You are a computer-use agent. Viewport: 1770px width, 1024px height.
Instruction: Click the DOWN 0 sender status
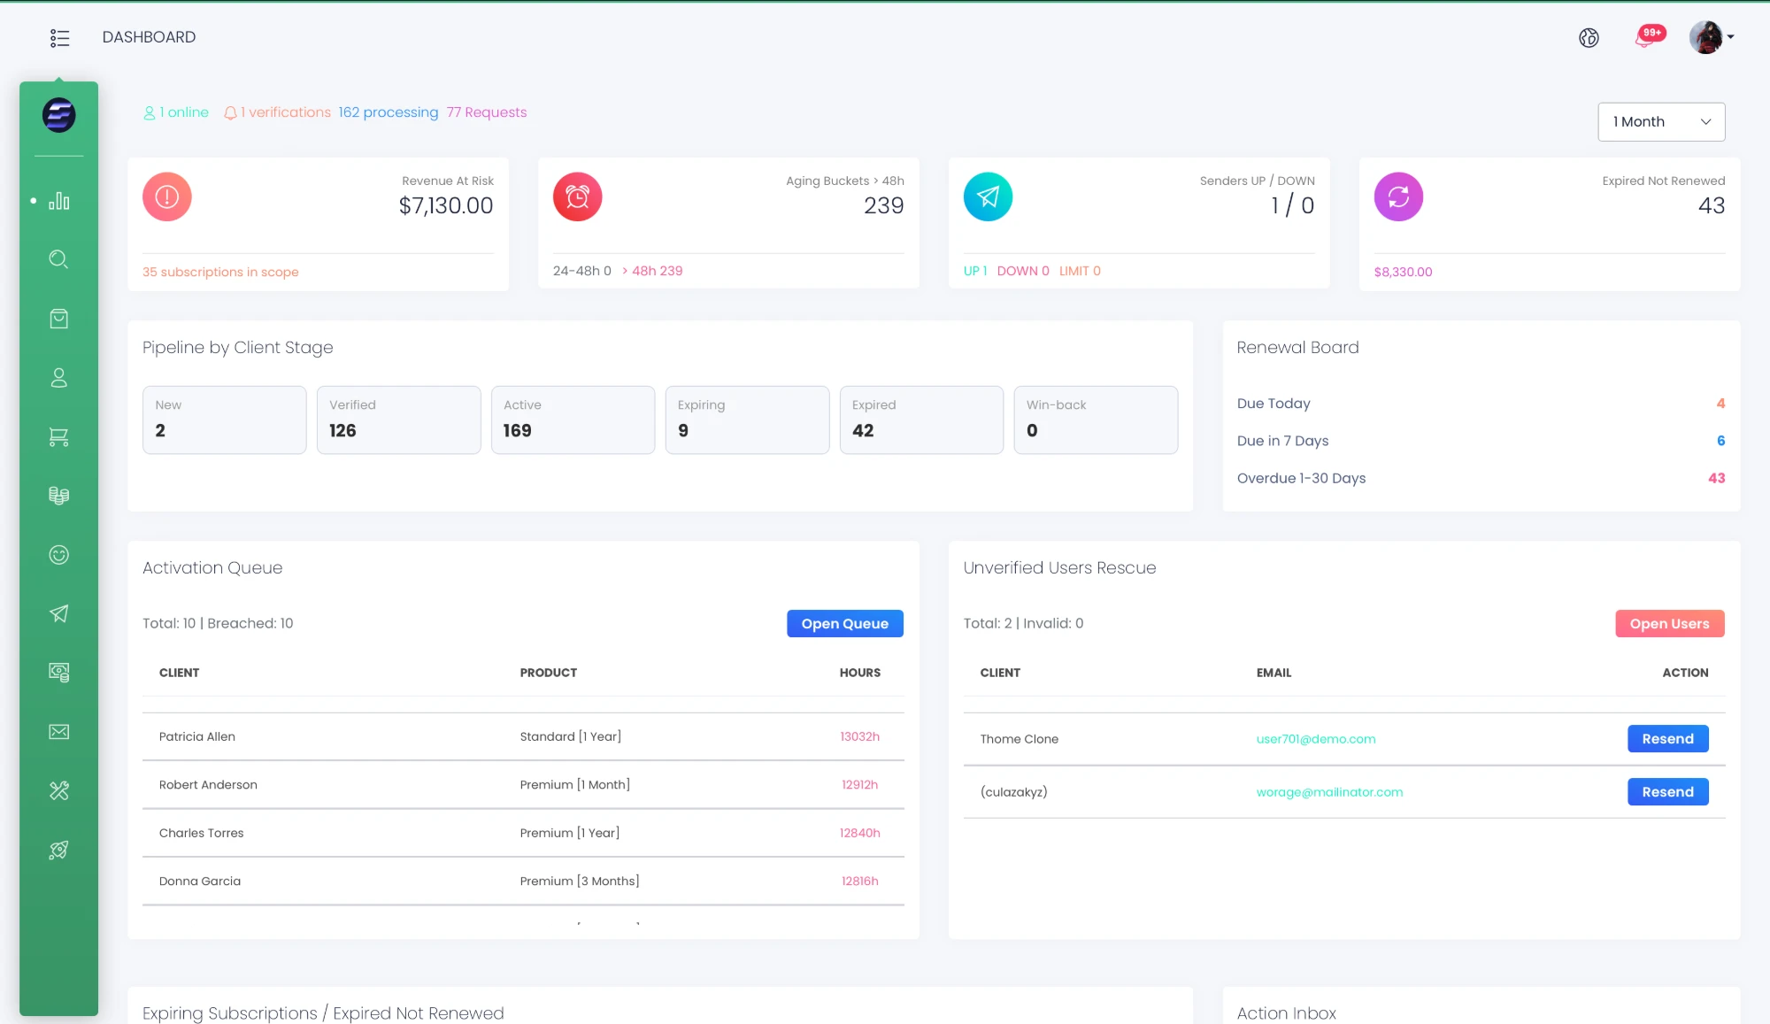[1023, 271]
